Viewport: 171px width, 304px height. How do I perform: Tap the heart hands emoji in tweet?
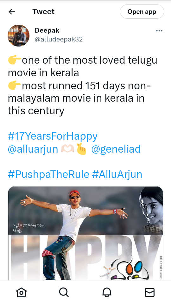pyautogui.click(x=67, y=149)
